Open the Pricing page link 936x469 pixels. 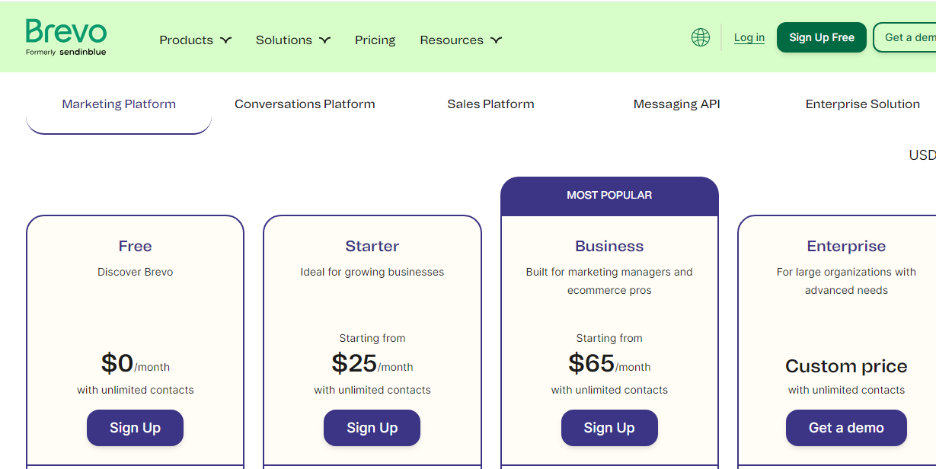(375, 40)
